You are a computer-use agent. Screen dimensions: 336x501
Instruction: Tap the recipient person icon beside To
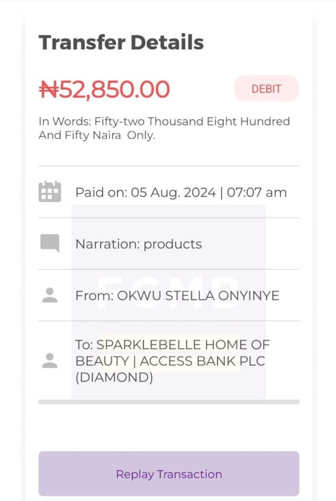(x=50, y=361)
